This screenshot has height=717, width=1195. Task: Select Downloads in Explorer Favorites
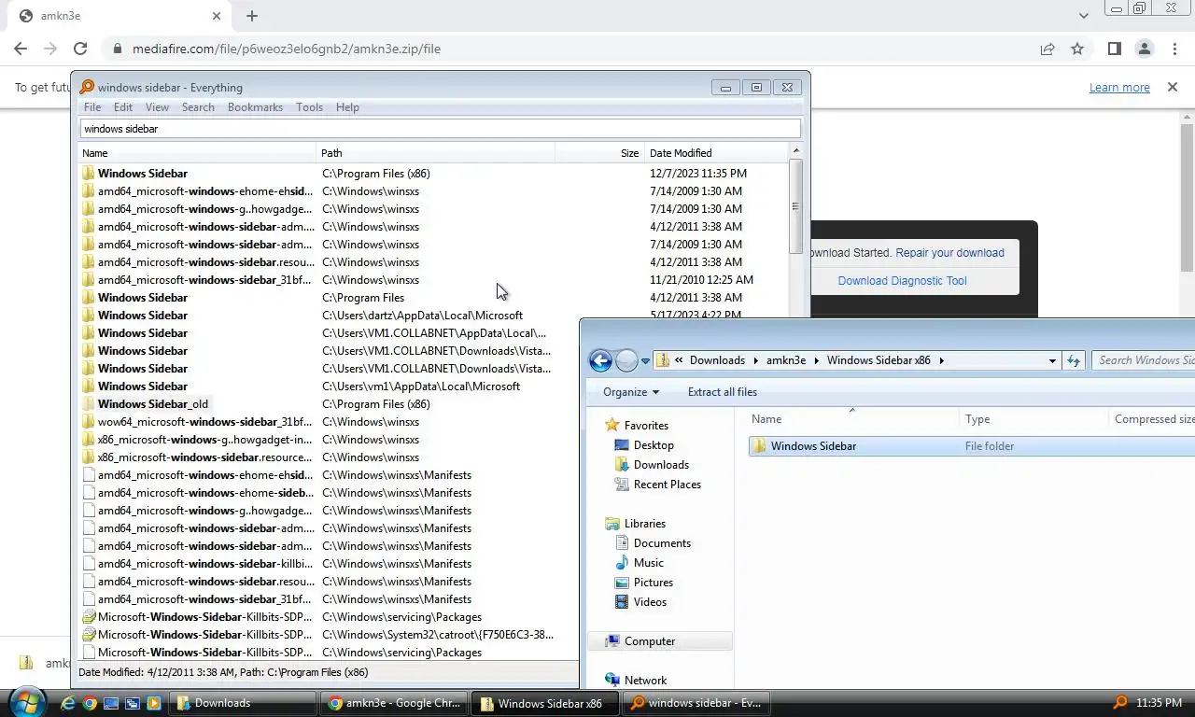661,465
